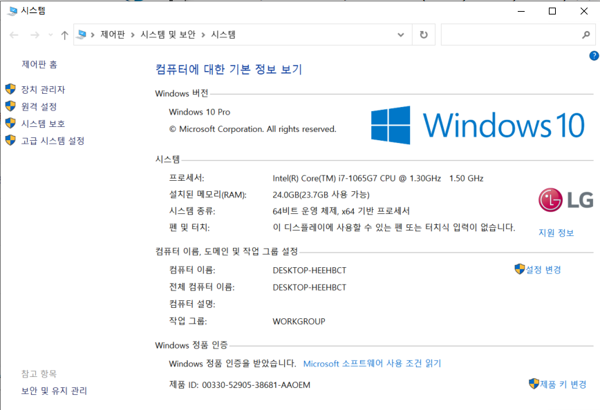Open 시스템 및 보안 breadcrumb

click(x=168, y=35)
